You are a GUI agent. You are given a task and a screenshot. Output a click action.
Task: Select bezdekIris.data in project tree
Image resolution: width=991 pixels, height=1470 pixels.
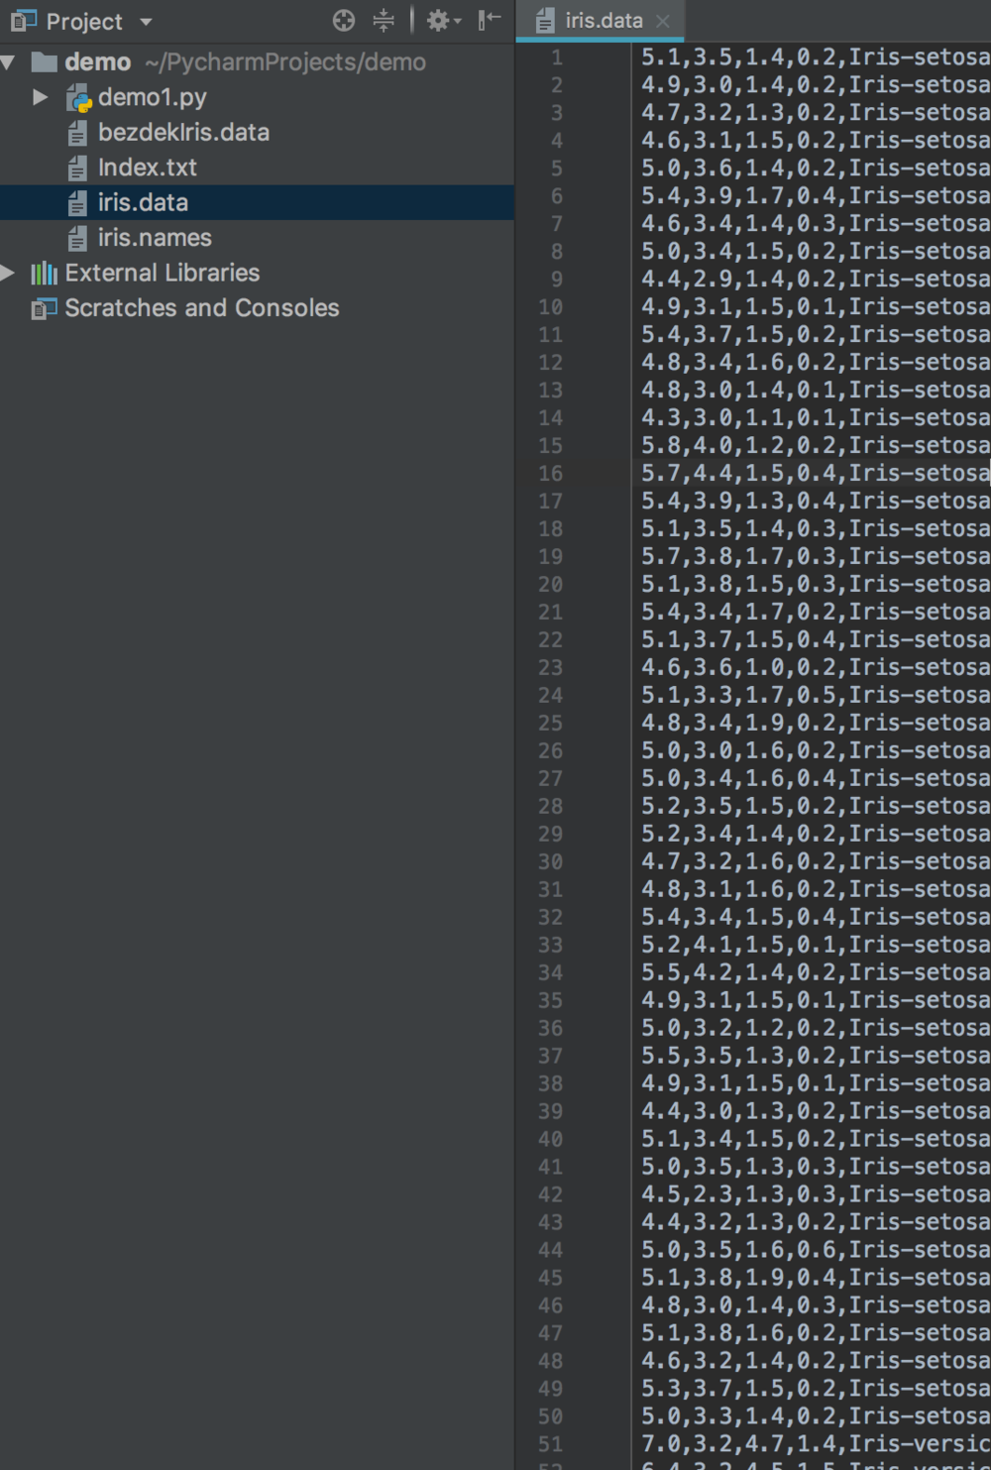[x=183, y=133]
